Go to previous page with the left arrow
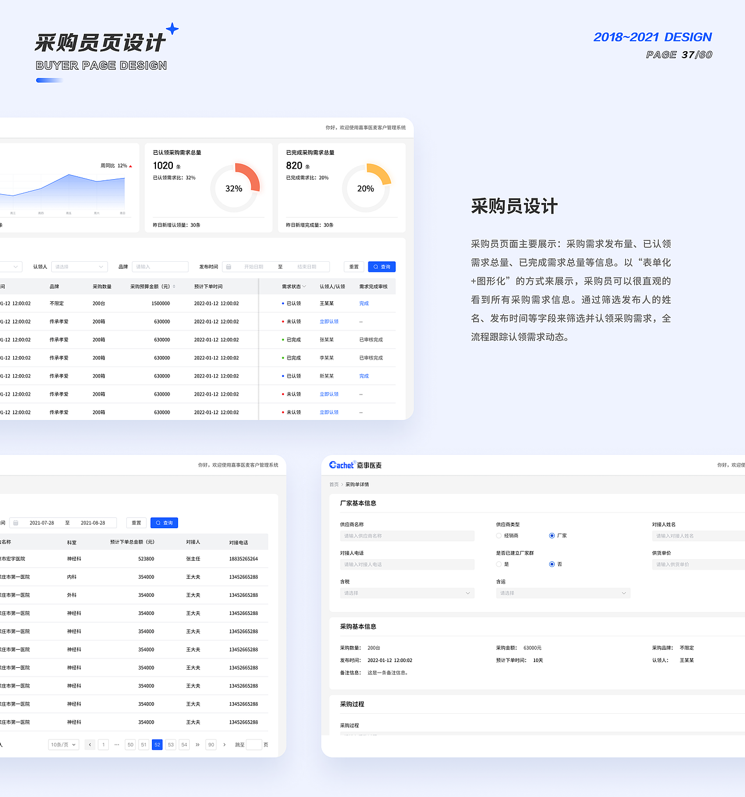The height and width of the screenshot is (797, 745). (90, 745)
